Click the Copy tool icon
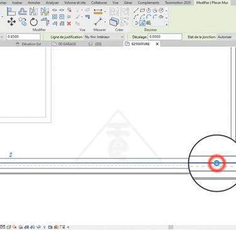This screenshot has height=230, width=236. [23, 22]
